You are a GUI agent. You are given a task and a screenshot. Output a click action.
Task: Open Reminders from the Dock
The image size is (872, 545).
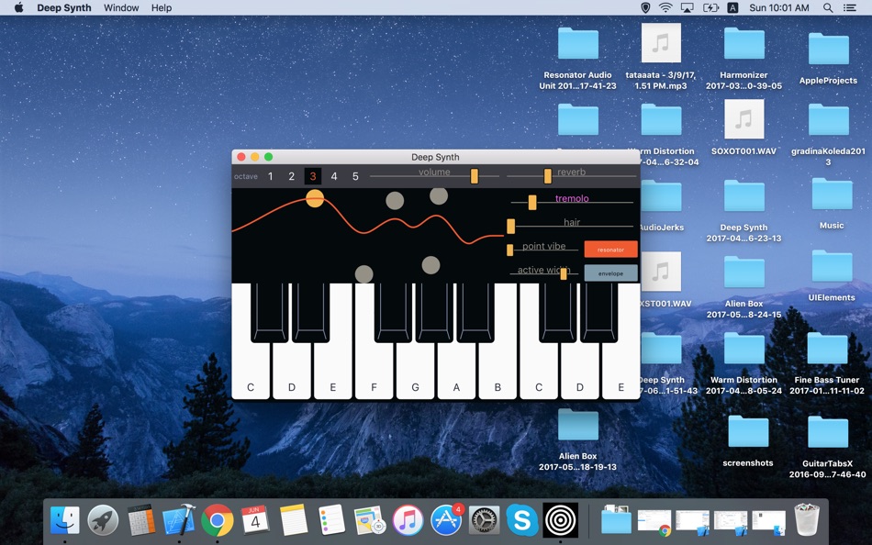pyautogui.click(x=332, y=520)
